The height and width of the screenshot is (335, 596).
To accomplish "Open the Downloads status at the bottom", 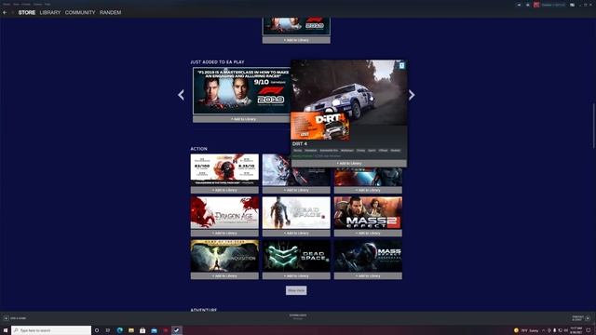I will click(x=298, y=316).
